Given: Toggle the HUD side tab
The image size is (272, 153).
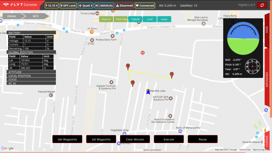Looking at the screenshot, I should [x=267, y=30].
